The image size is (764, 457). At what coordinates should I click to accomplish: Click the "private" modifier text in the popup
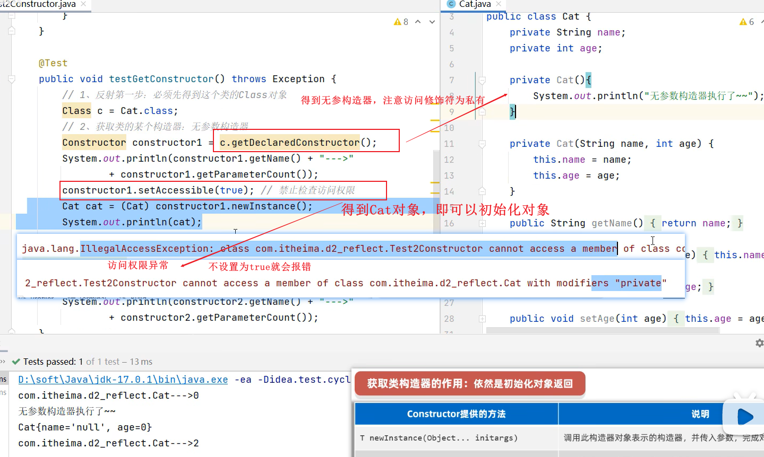[641, 283]
